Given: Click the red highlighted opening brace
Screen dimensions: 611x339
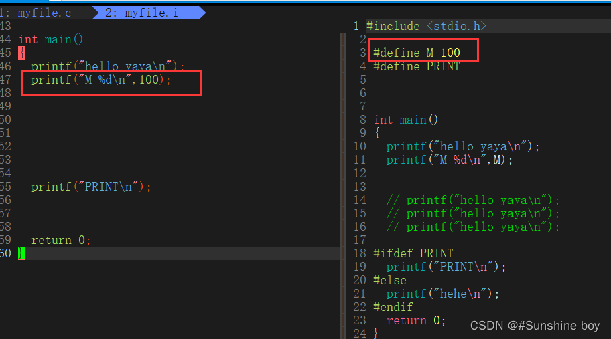Looking at the screenshot, I should pyautogui.click(x=21, y=53).
